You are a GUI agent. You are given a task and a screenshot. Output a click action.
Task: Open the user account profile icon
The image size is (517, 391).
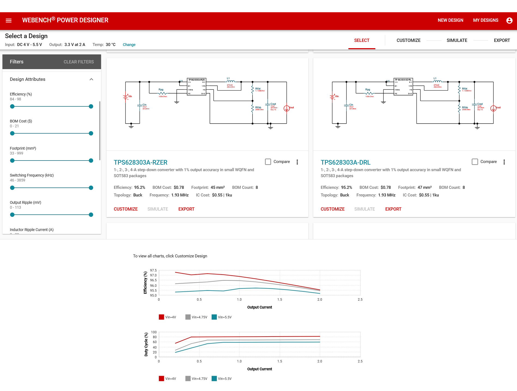[509, 20]
